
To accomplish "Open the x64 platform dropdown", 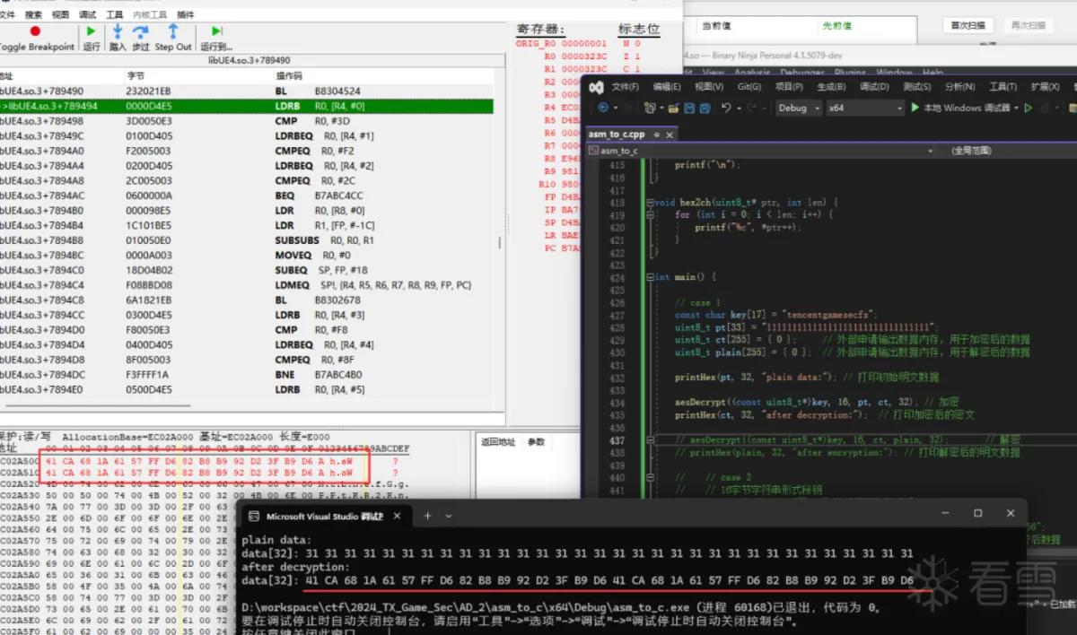I will pyautogui.click(x=864, y=108).
